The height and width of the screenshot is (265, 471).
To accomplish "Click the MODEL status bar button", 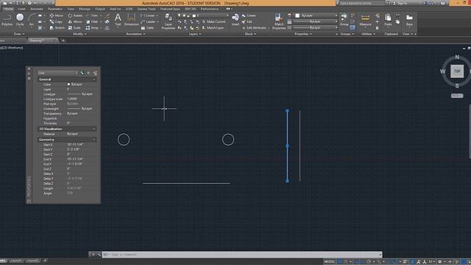I will (x=330, y=262).
